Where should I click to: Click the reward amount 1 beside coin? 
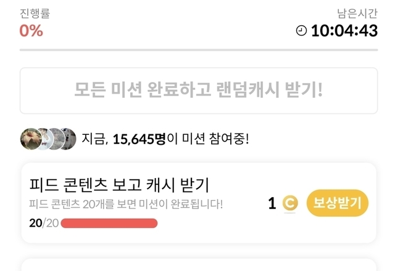pos(272,203)
